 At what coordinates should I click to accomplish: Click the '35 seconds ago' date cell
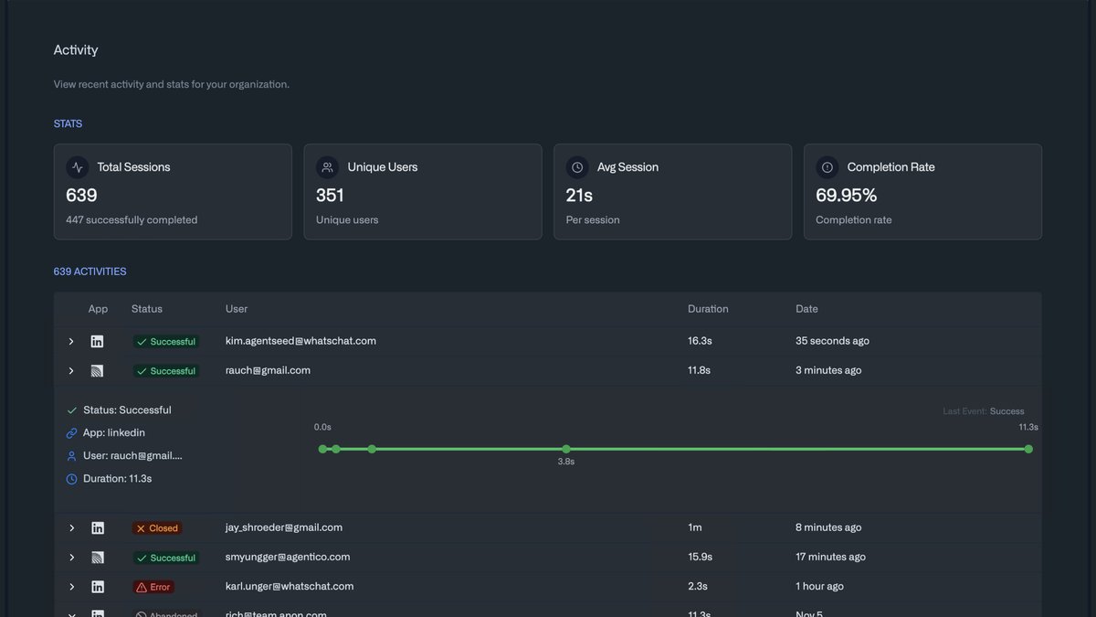(832, 341)
